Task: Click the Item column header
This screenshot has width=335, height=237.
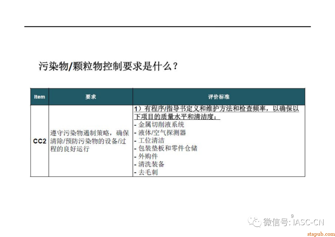Action: click(x=39, y=96)
